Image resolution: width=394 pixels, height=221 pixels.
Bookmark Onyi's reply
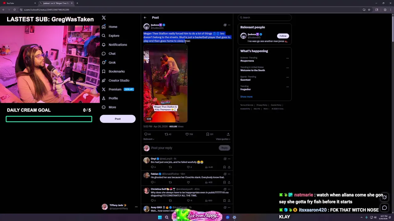click(x=224, y=167)
